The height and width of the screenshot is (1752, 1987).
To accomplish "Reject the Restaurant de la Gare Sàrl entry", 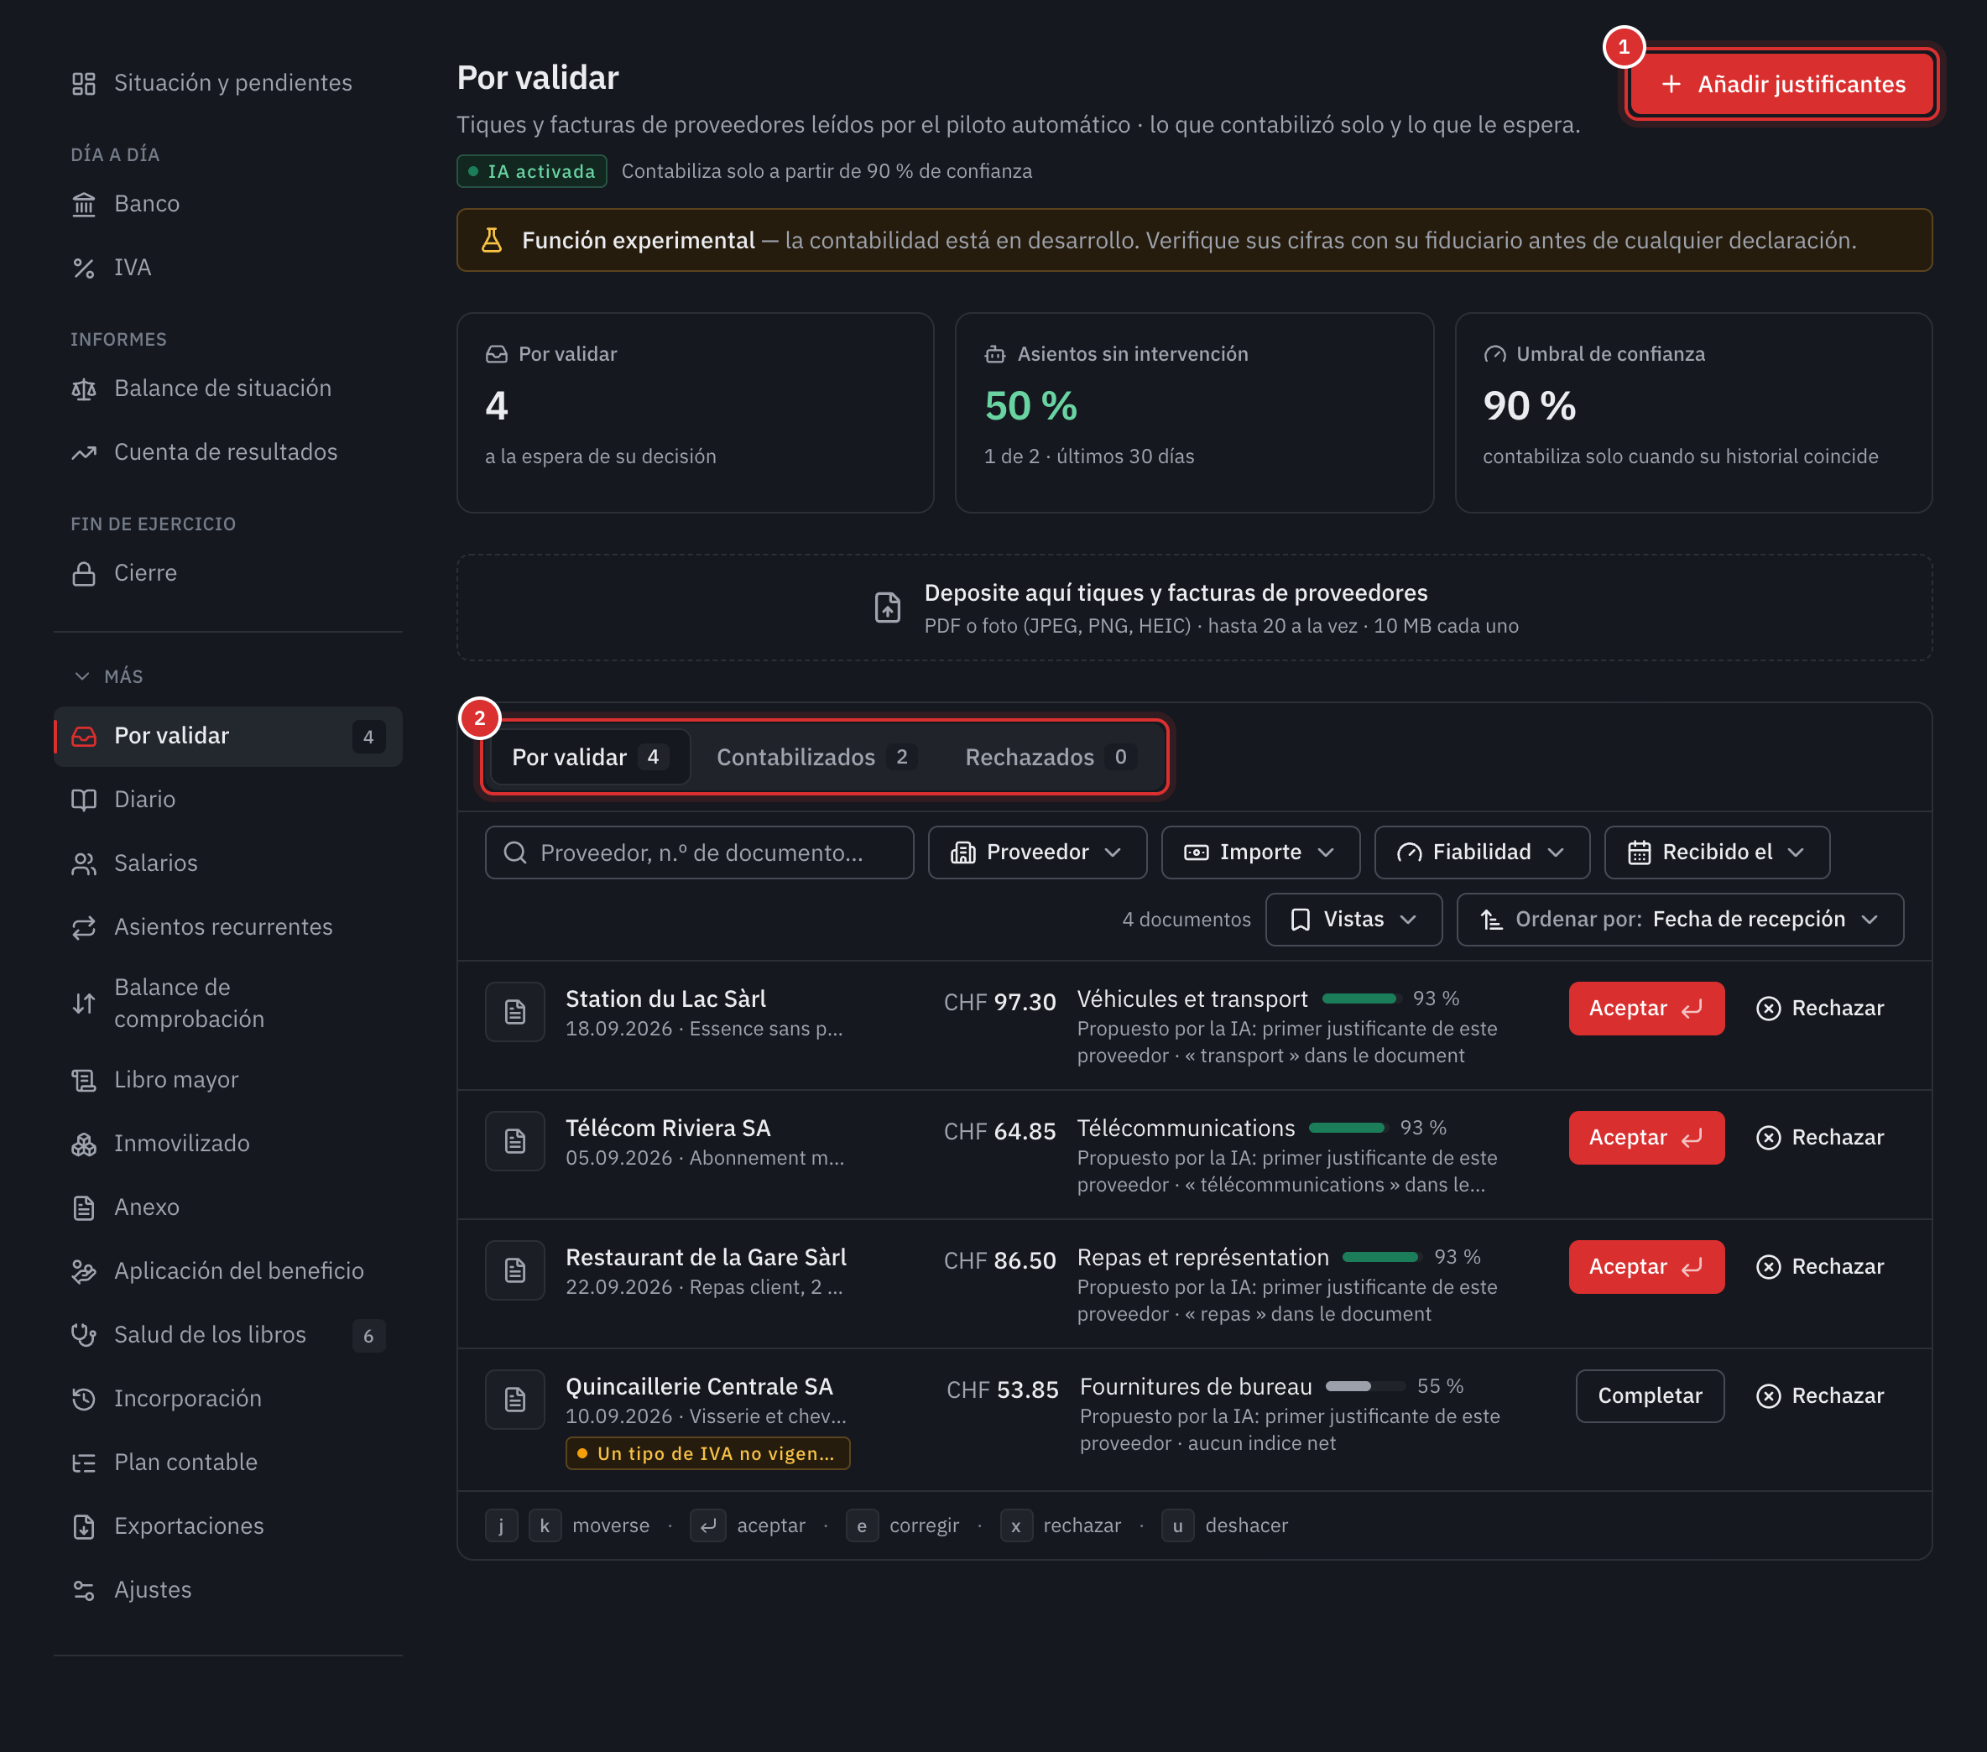I will pos(1820,1267).
